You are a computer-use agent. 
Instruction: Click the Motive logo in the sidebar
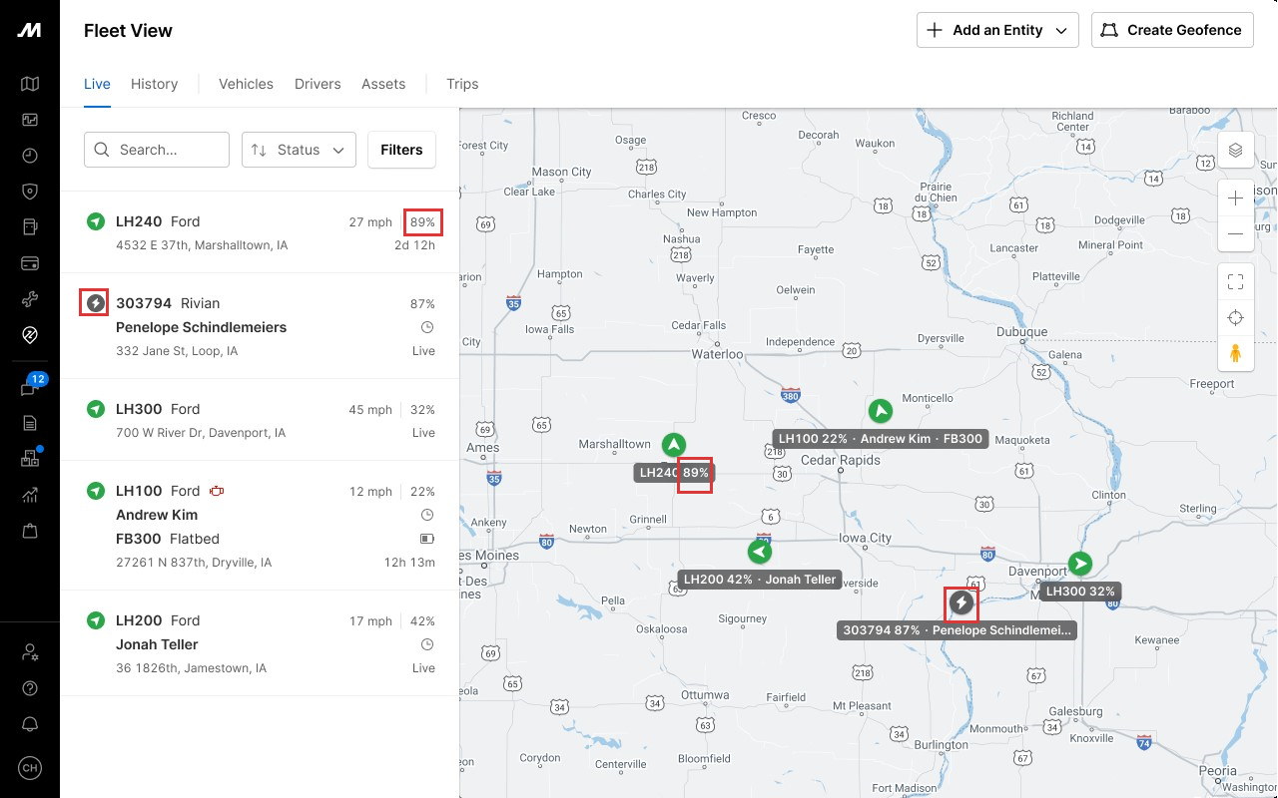point(30,30)
